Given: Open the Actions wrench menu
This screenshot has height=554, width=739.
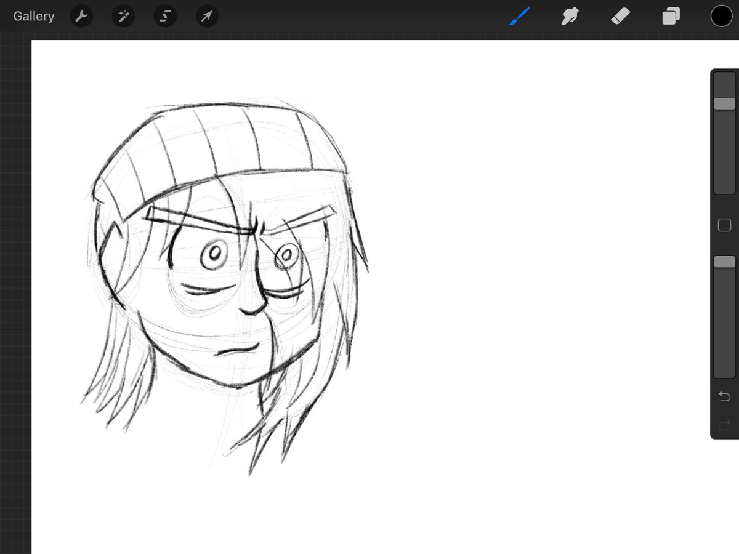Looking at the screenshot, I should pos(81,17).
